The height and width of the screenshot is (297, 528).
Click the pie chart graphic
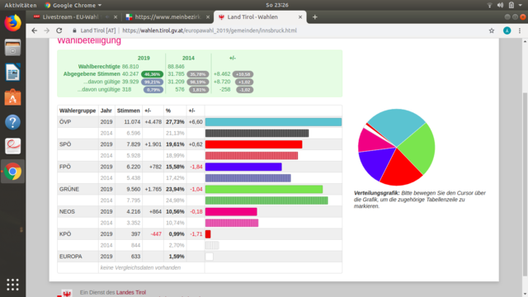point(396,147)
